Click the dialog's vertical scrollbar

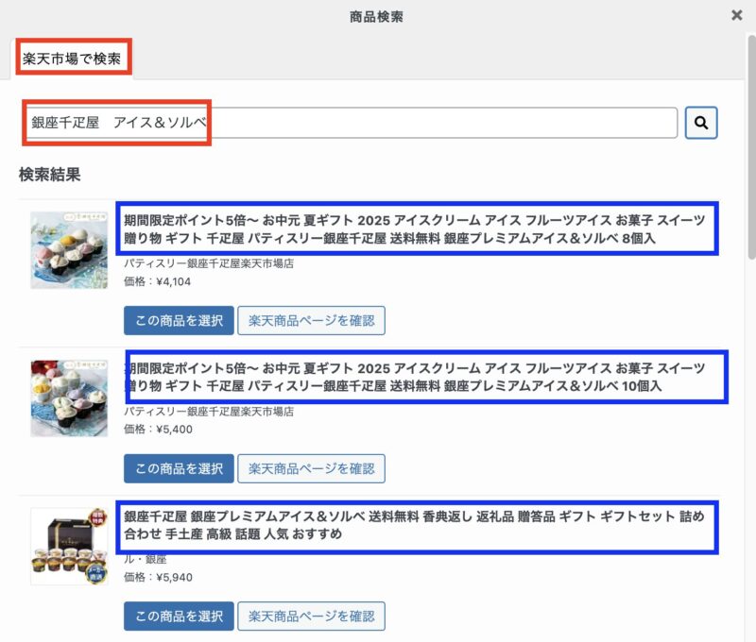(751, 147)
